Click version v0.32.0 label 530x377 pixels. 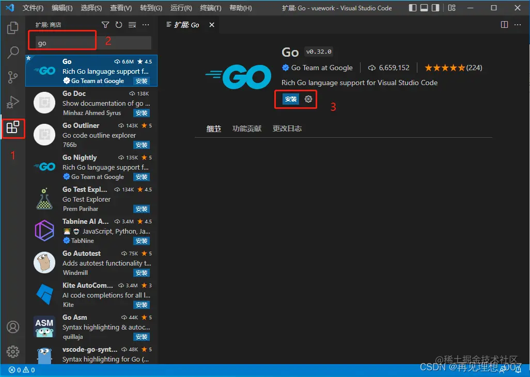coord(319,52)
